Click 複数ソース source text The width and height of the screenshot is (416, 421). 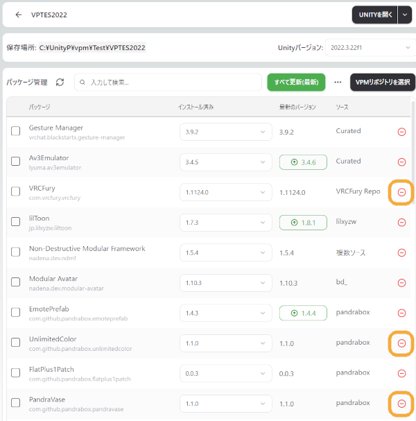pyautogui.click(x=351, y=252)
